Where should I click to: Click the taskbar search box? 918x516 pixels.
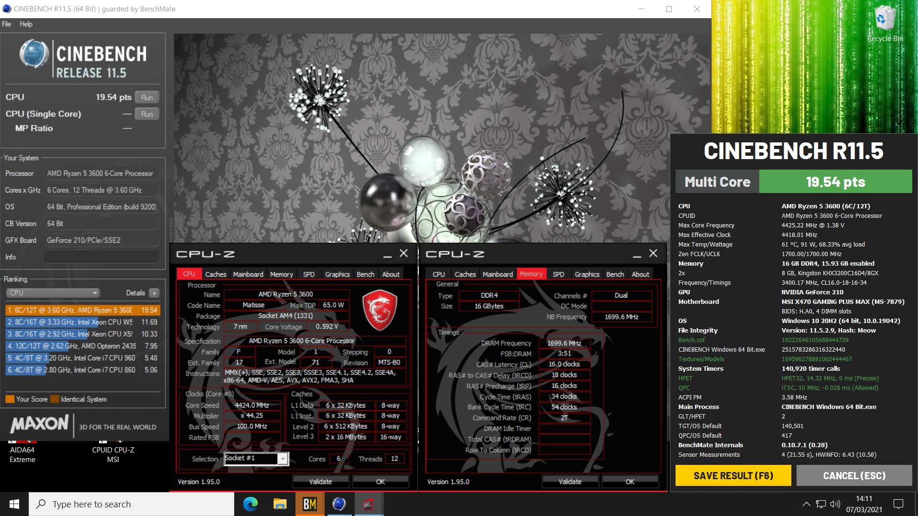[x=131, y=504]
